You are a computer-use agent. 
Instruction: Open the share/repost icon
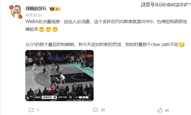coord(31,110)
